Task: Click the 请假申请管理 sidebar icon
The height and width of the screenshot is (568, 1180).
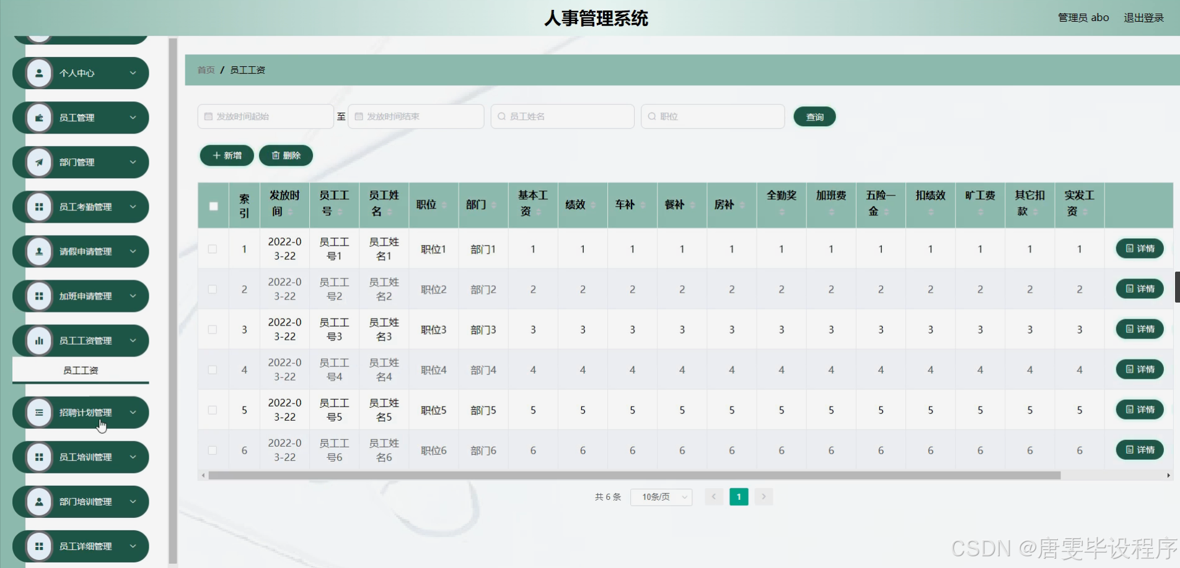Action: [x=39, y=251]
